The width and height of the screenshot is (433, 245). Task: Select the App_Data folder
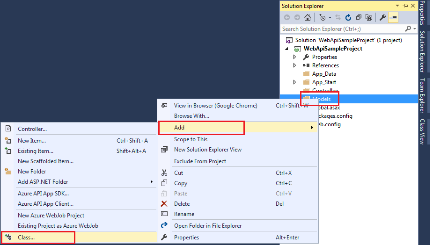point(324,74)
